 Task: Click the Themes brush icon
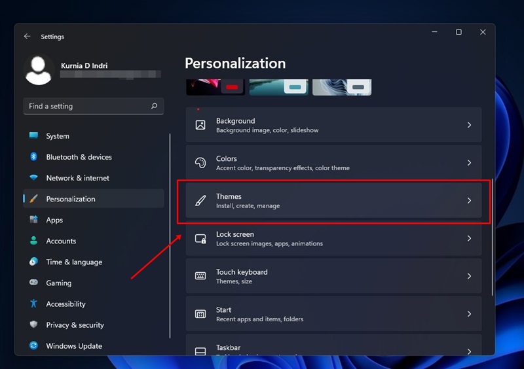(200, 200)
